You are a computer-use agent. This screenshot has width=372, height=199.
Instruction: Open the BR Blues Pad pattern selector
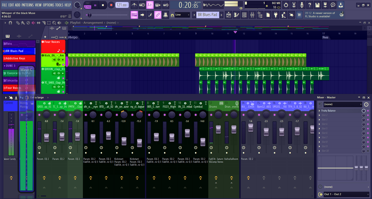point(207,15)
